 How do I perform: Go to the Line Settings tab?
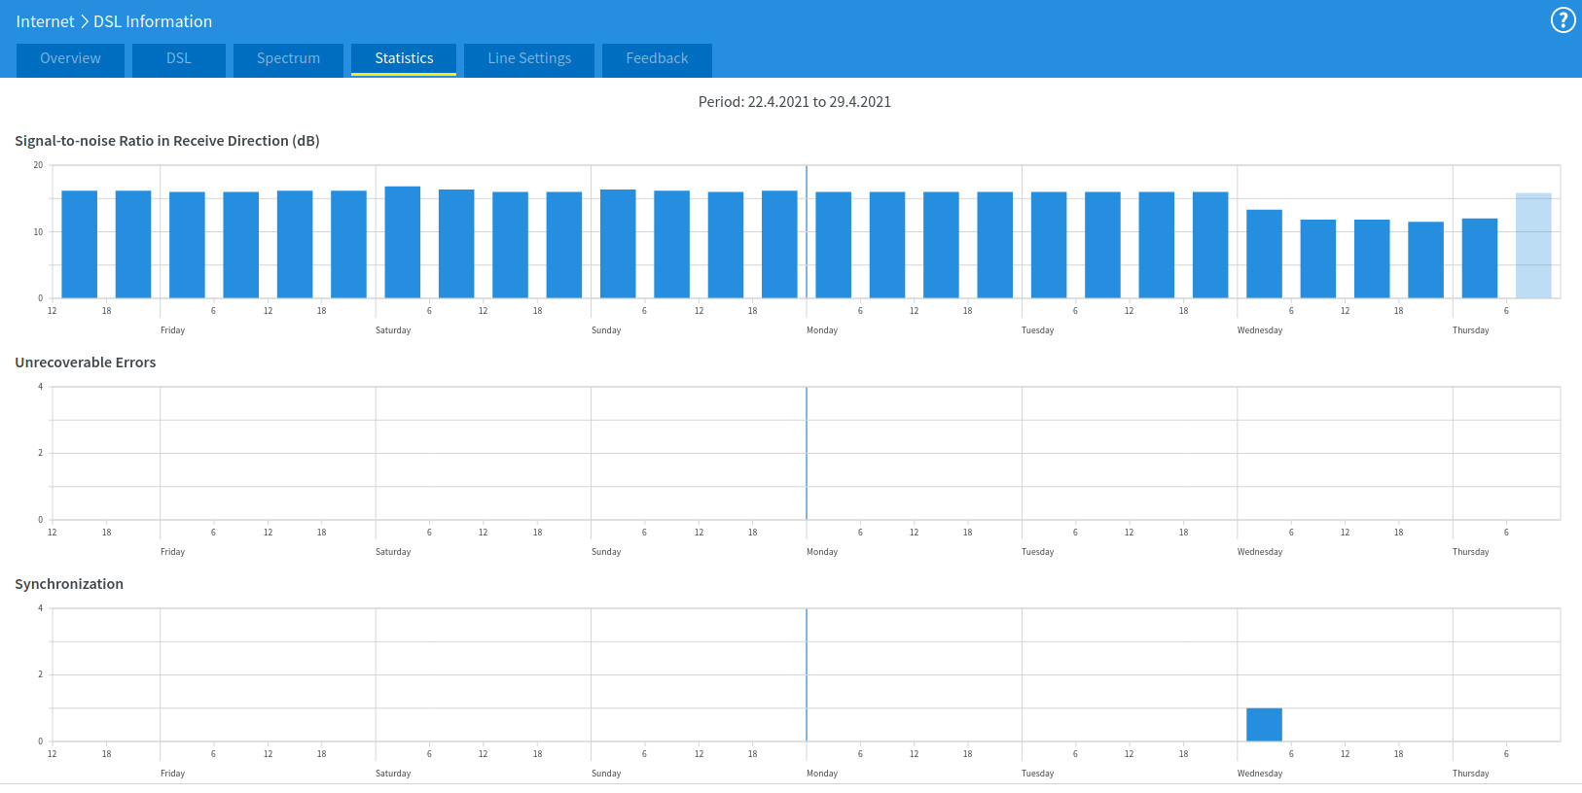[x=529, y=59]
